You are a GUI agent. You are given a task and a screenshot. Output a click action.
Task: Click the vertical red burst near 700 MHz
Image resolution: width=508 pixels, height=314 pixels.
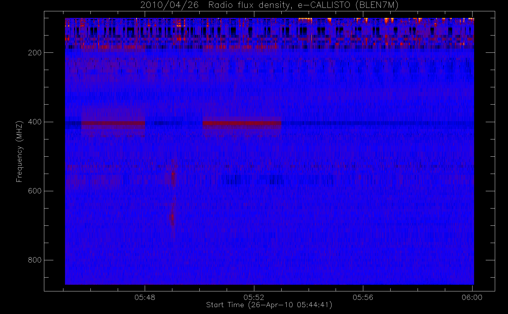pos(172,217)
